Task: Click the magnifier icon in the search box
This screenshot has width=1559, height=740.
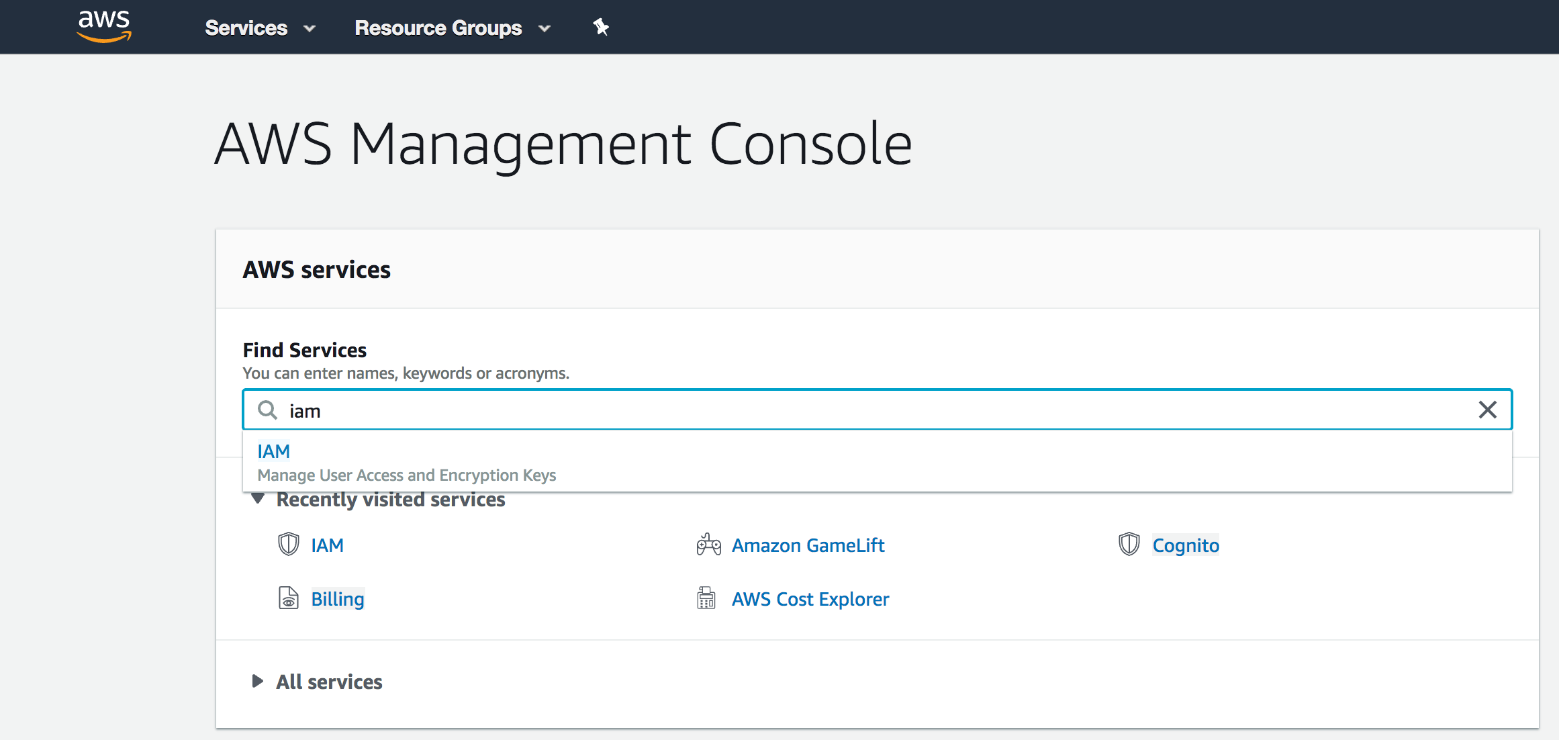Action: (x=267, y=410)
